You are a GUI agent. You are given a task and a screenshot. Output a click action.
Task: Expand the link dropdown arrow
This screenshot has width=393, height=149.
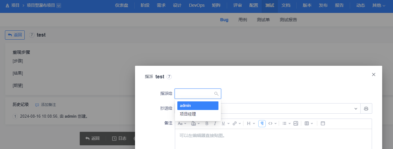pos(240,124)
